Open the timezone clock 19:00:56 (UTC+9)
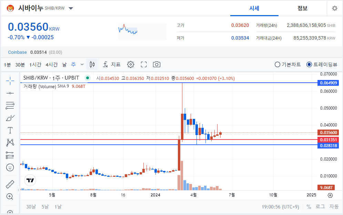 click(281, 207)
